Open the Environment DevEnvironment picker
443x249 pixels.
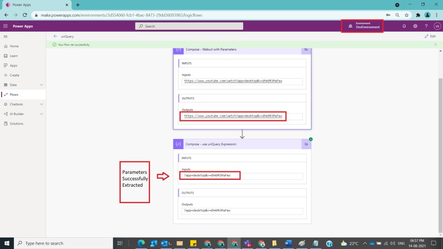362,26
